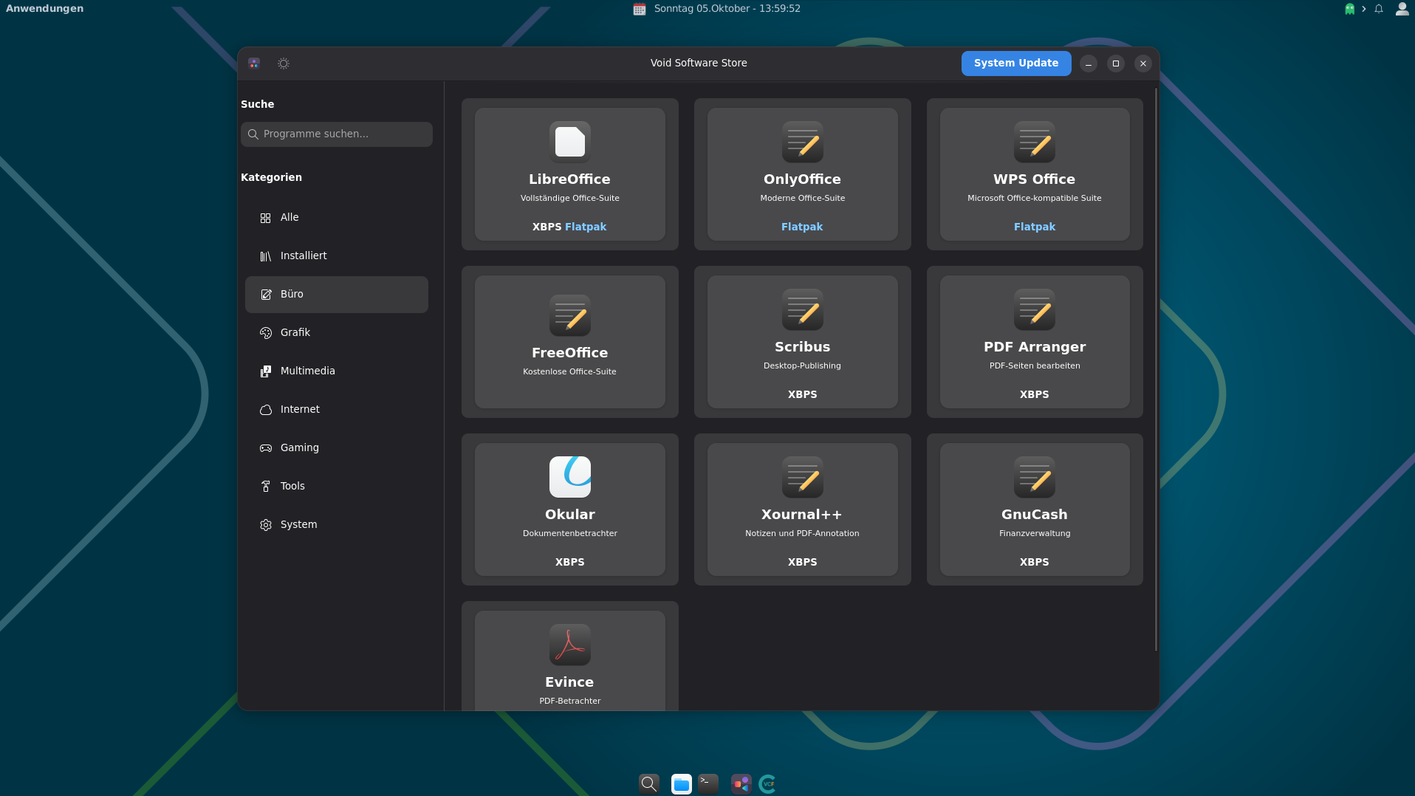Open the Anwendungen menu in top panel
Screen dimensions: 1415x796
pos(45,9)
